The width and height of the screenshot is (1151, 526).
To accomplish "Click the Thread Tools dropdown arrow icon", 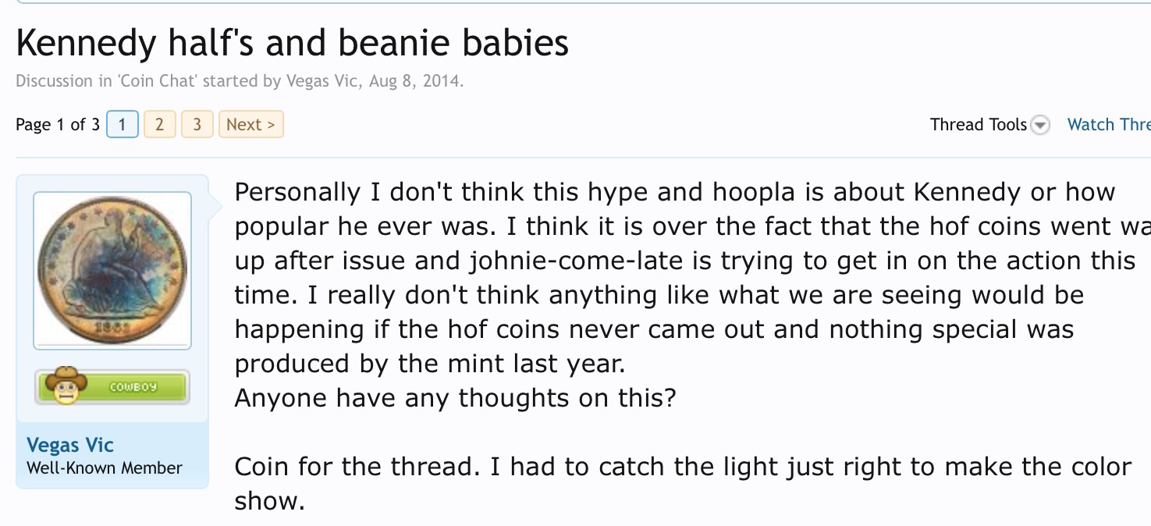I will click(x=1040, y=125).
